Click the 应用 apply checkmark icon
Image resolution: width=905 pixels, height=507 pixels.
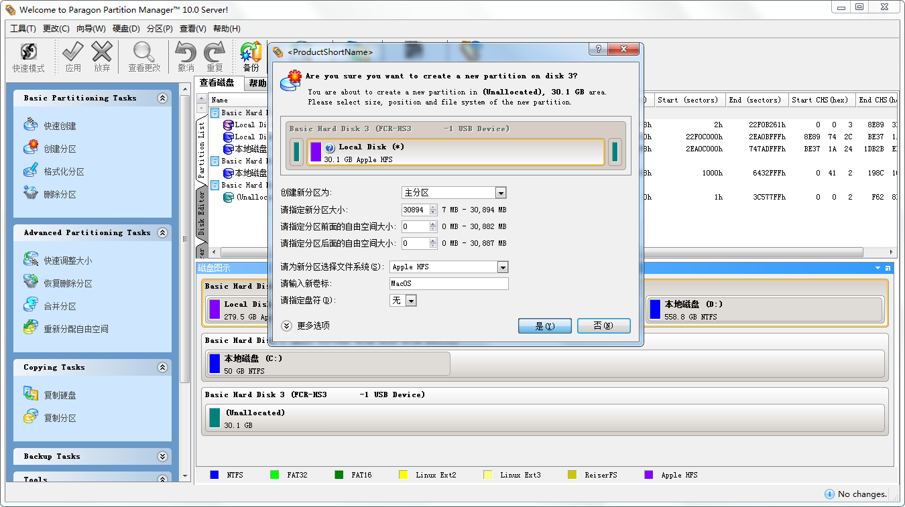(x=73, y=52)
